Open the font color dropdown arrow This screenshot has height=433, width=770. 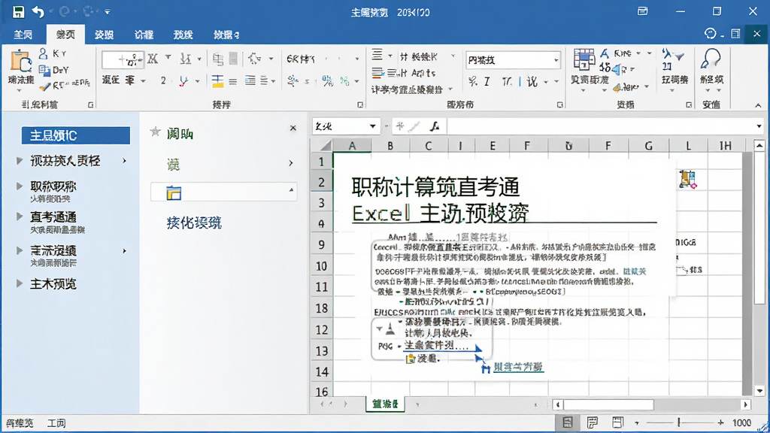(x=198, y=81)
